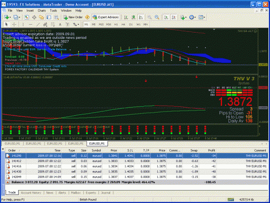Click the Balance summary row

coord(137,182)
